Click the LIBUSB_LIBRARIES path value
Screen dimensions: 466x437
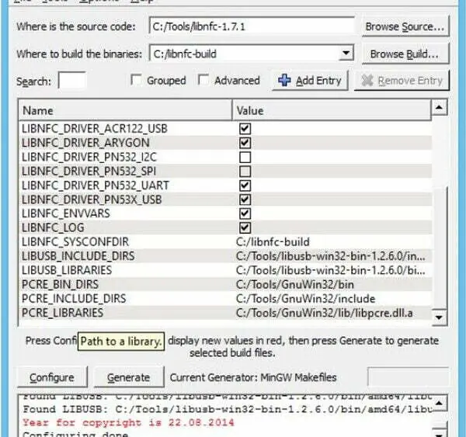click(x=331, y=270)
